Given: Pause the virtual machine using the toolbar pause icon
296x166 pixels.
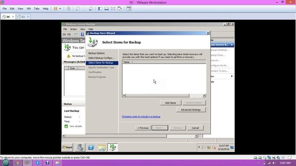Looking at the screenshot, I should (x=55, y=9).
